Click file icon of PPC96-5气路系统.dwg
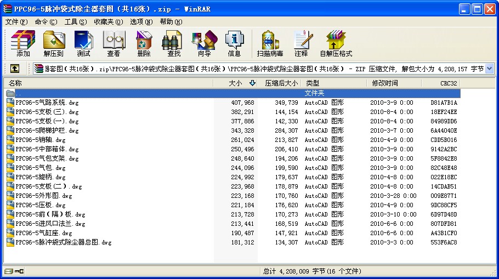Viewport: 499px width, 279px height. [x=10, y=103]
